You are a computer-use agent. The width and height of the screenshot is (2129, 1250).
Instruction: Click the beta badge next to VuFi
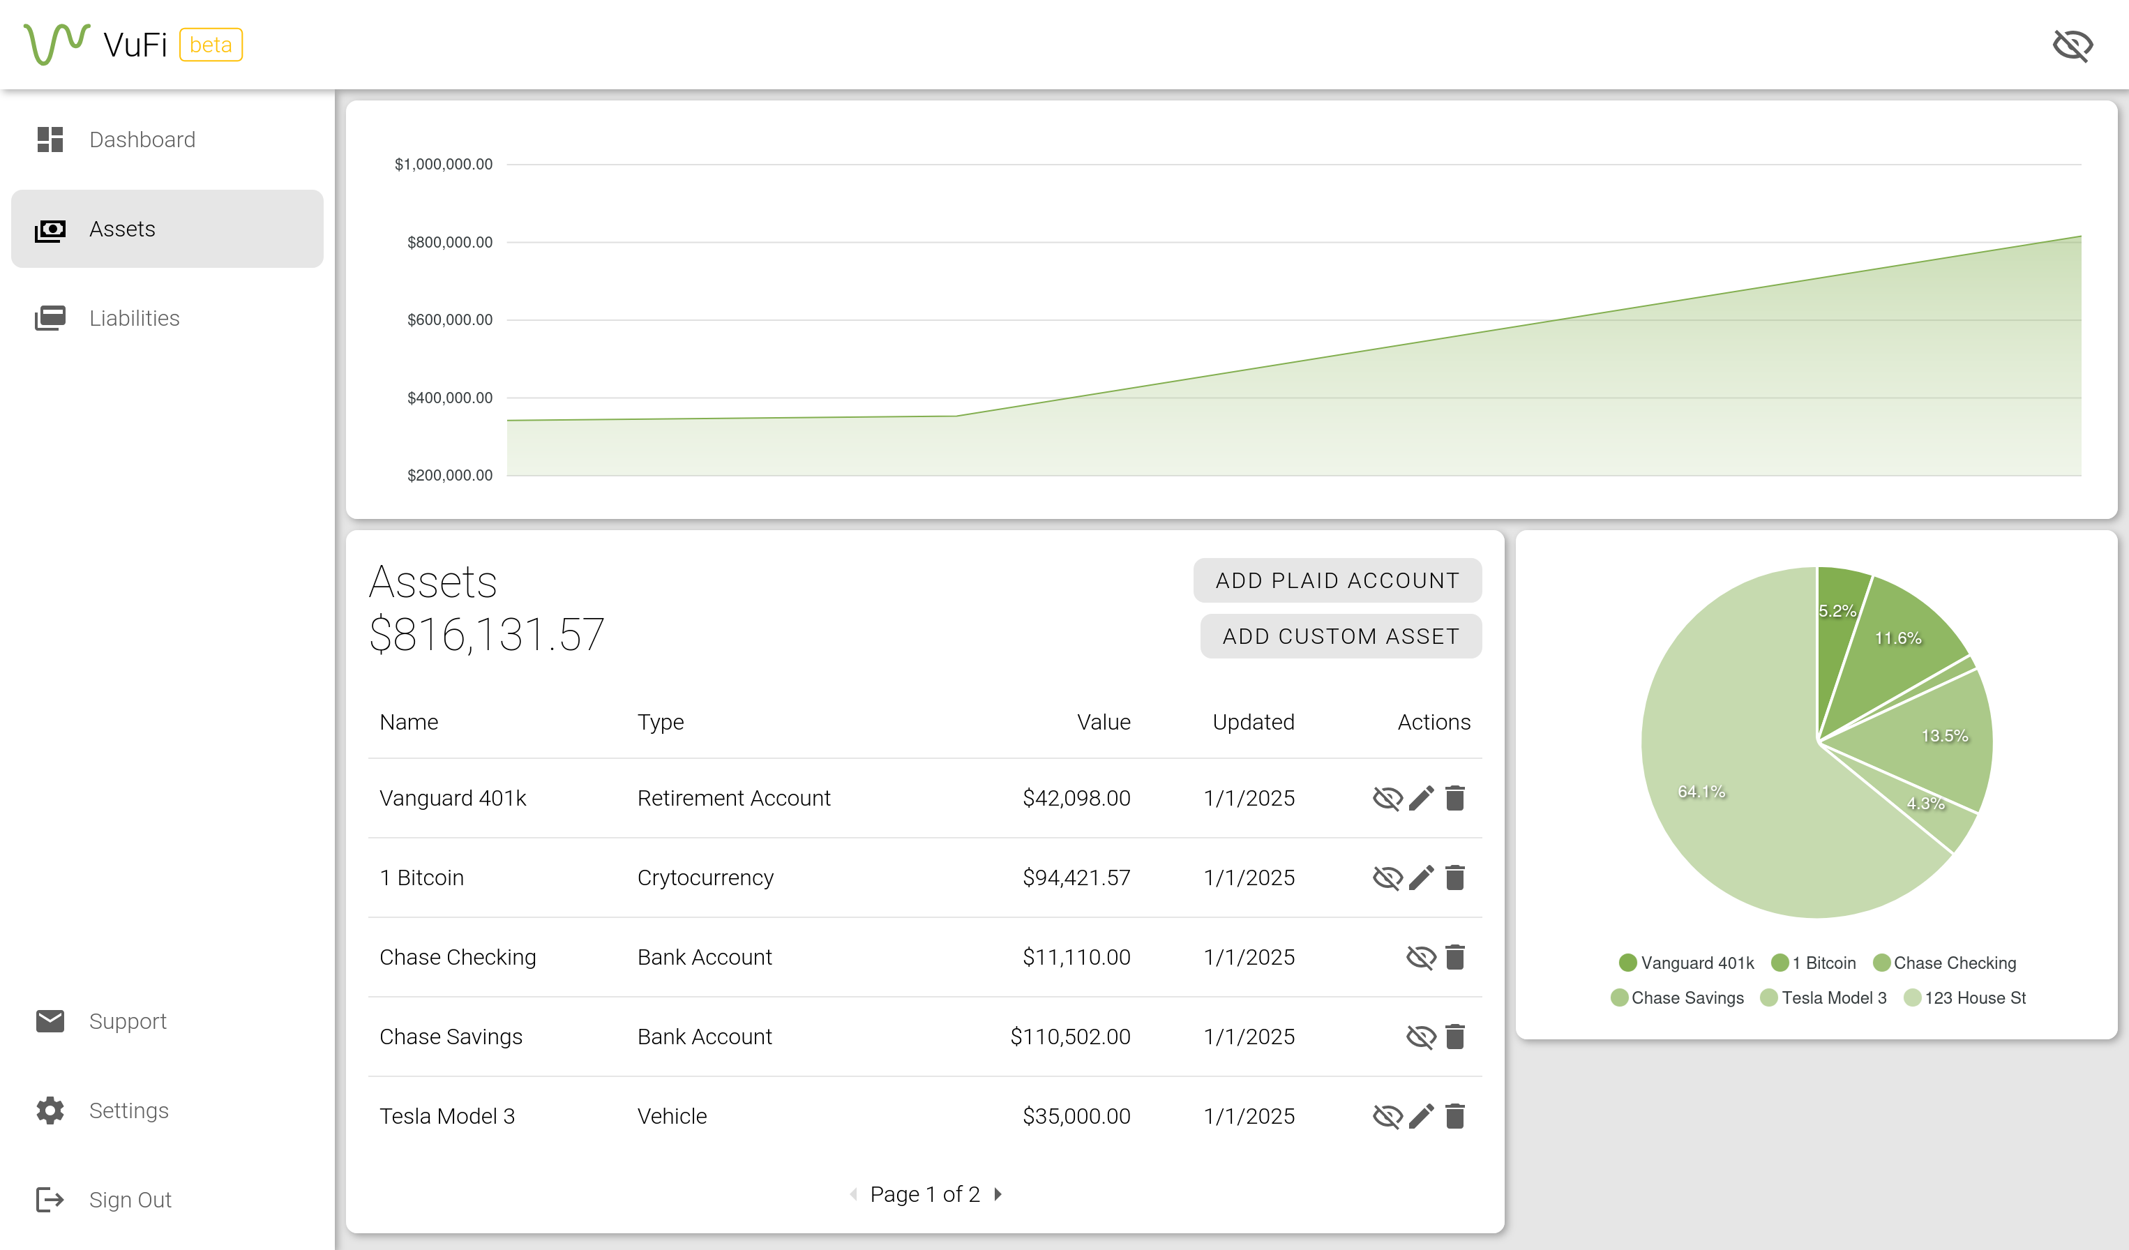pos(211,45)
